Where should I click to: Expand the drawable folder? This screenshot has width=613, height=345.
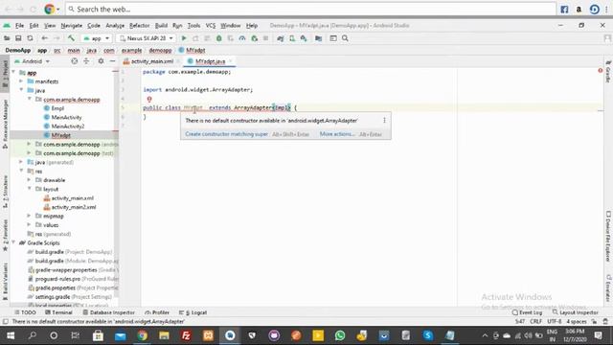[30, 180]
